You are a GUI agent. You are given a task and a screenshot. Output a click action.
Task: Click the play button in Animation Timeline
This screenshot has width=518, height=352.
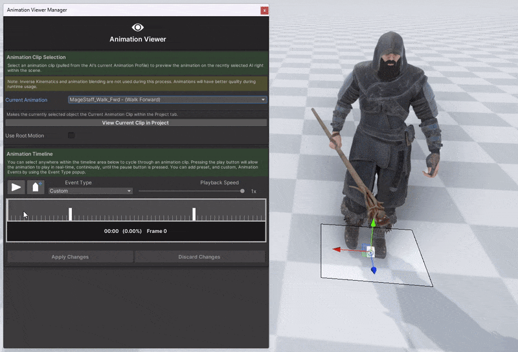coord(16,188)
